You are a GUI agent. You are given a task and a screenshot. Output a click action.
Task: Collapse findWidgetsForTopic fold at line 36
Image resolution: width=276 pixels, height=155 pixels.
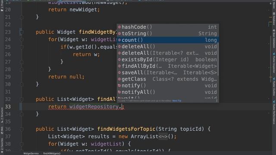click(22, 129)
